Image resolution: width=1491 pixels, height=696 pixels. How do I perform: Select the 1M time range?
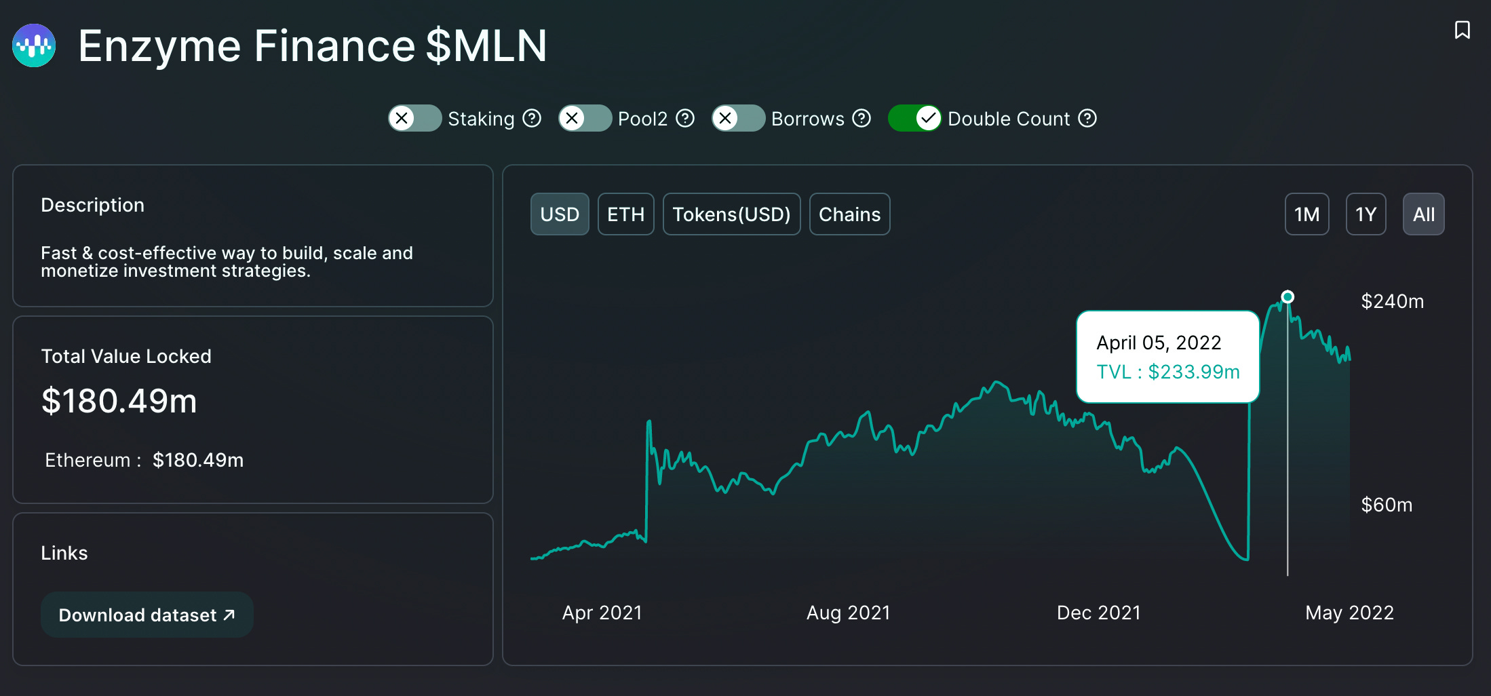[1306, 214]
